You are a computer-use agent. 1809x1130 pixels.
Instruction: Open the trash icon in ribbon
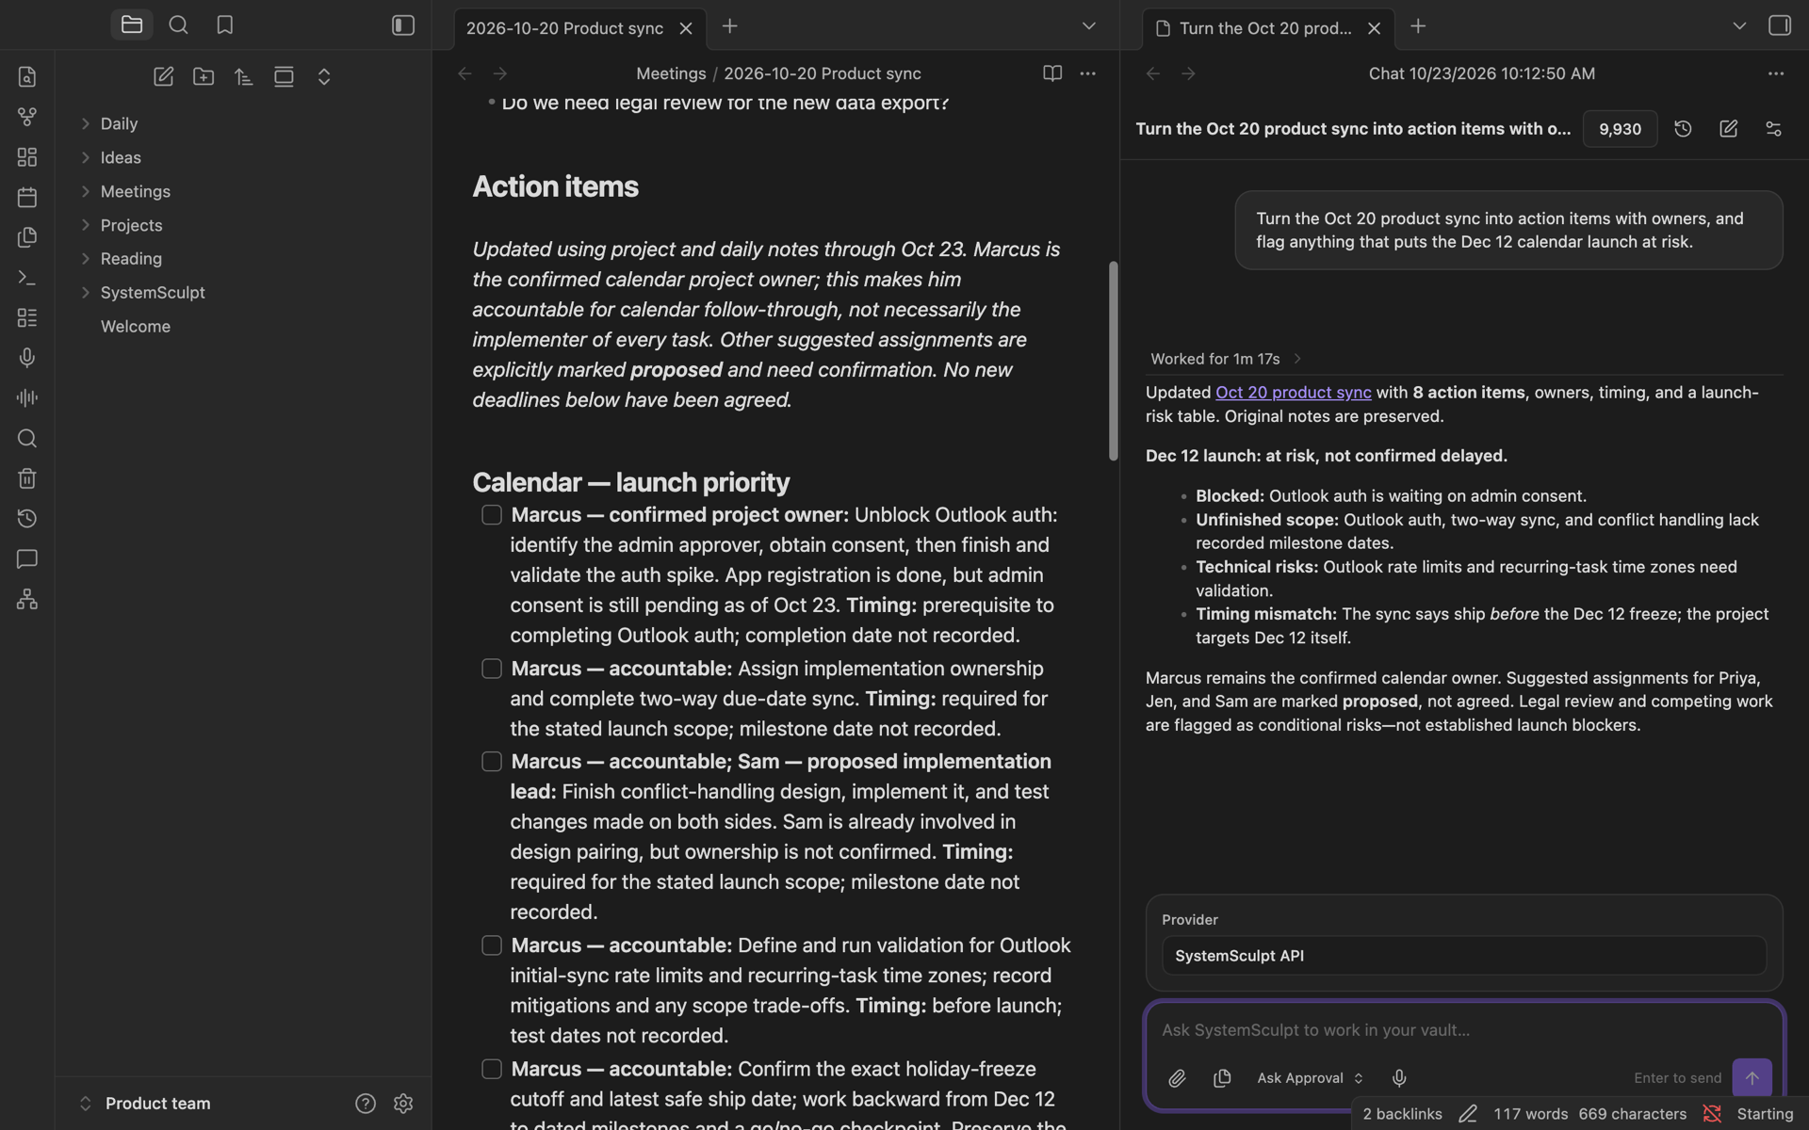point(27,478)
